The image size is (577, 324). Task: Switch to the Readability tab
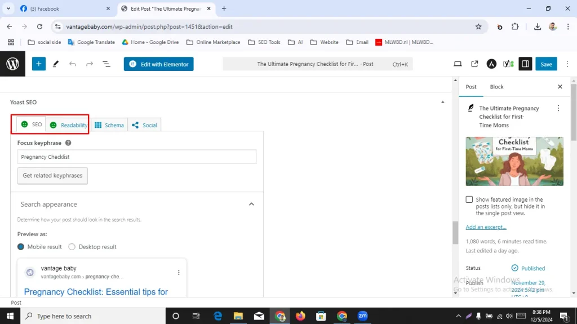(x=68, y=125)
